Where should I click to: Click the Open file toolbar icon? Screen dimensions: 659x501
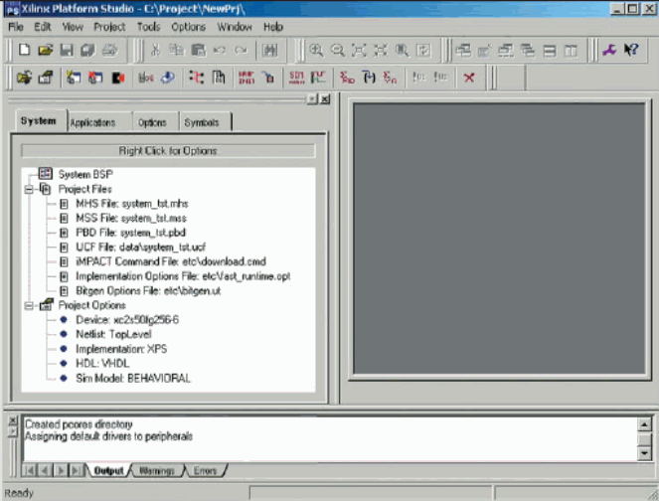click(x=44, y=50)
